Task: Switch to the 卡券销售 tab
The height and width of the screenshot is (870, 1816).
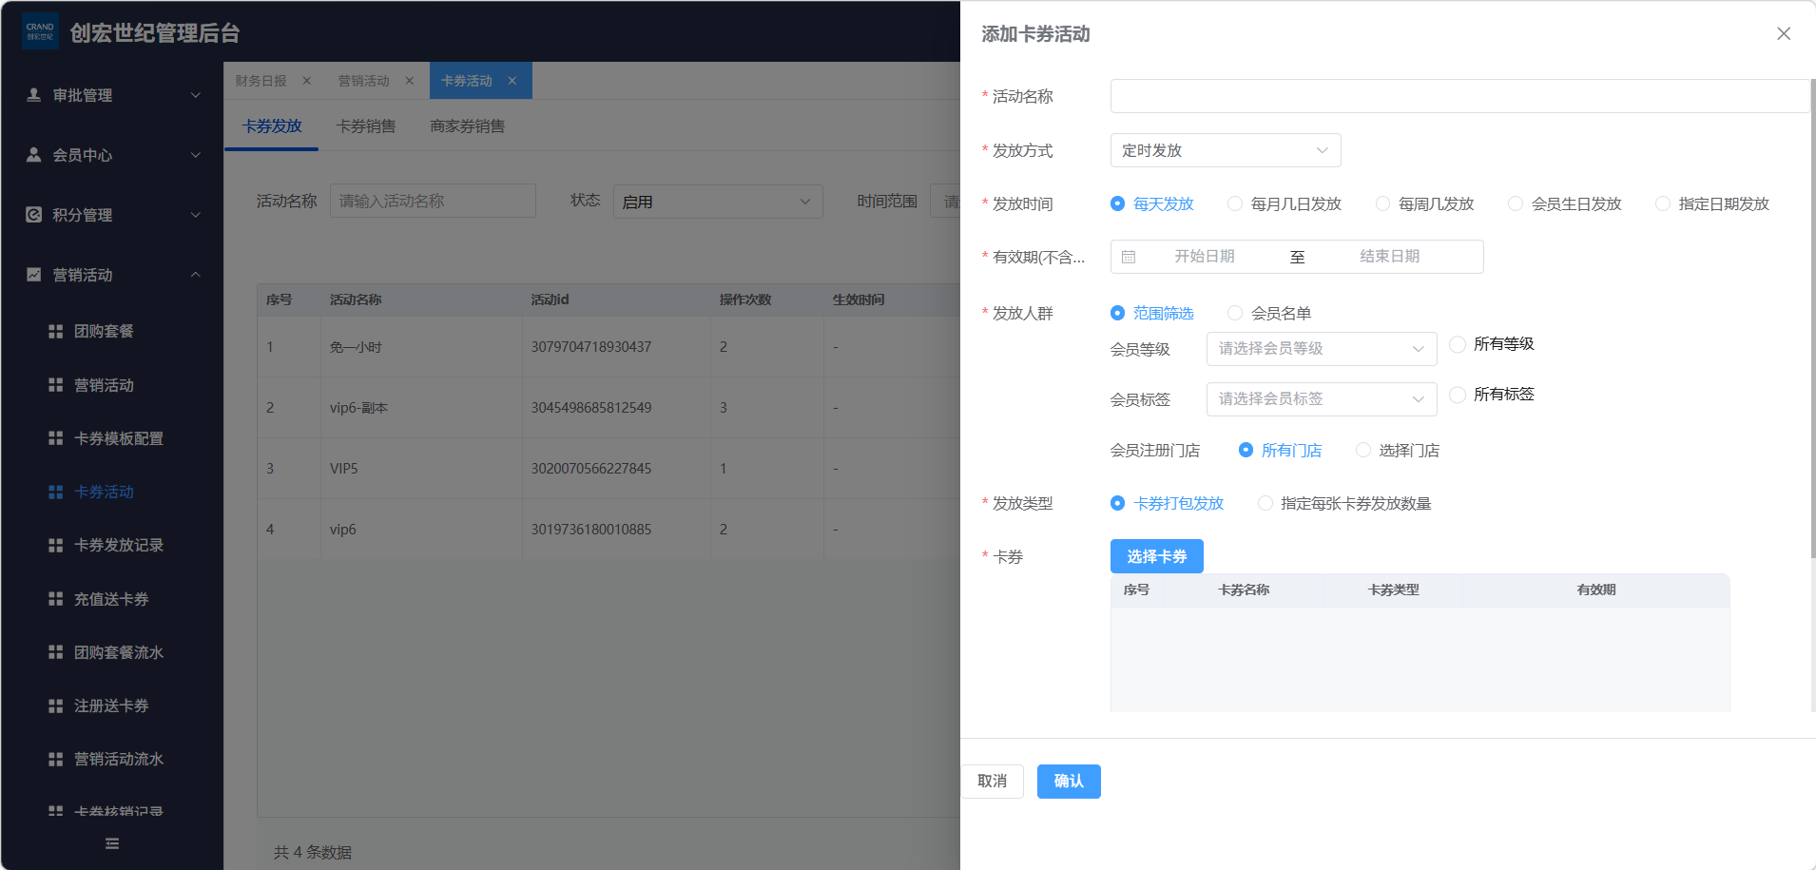Action: pos(366,126)
